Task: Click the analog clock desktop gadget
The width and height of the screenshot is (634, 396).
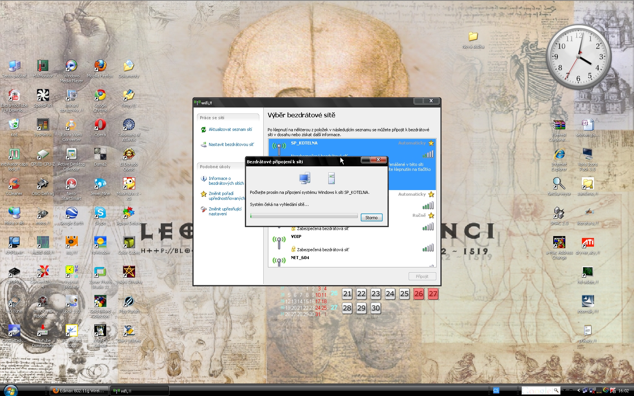Action: (x=579, y=57)
